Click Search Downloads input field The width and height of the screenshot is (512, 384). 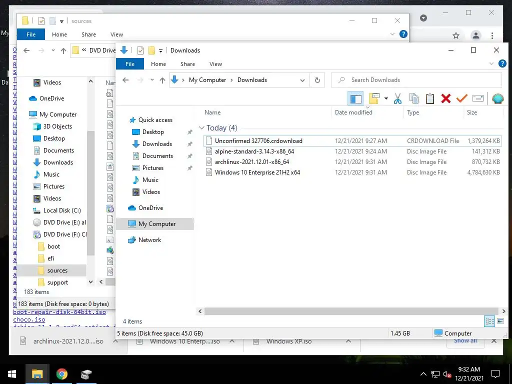[416, 80]
